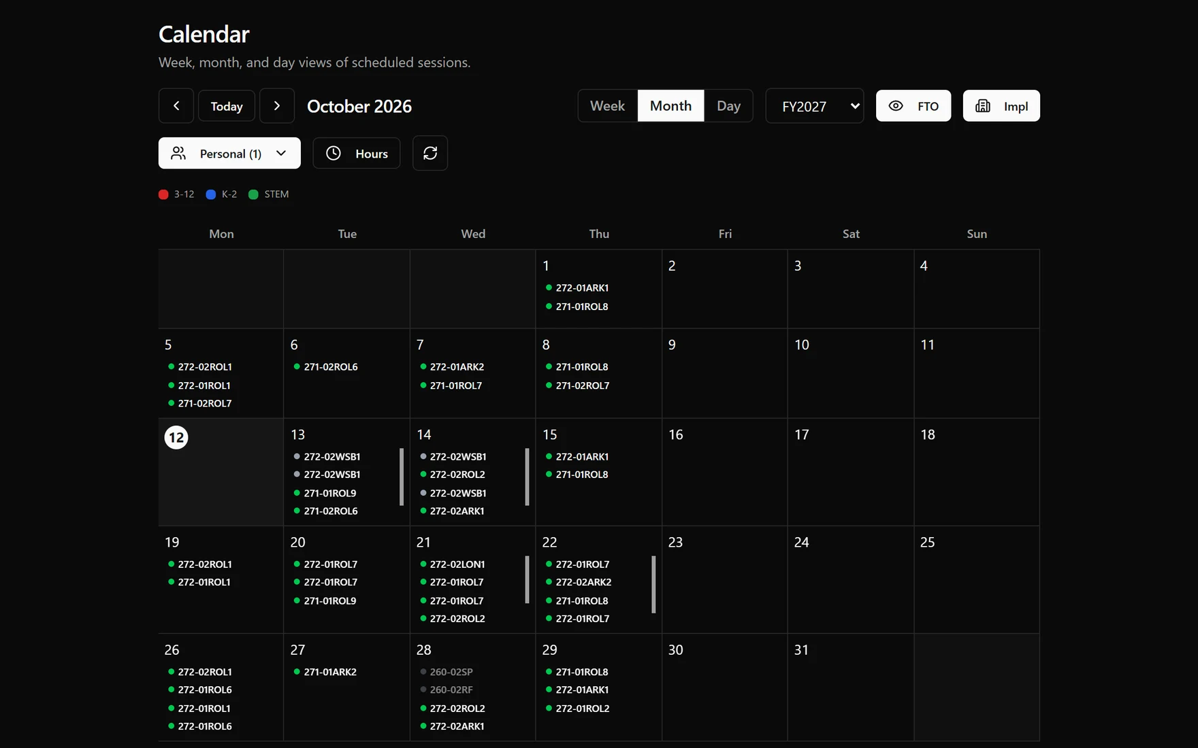Open the FY2027 fiscal year dropdown
Screen dimensions: 1198x748
click(815, 106)
